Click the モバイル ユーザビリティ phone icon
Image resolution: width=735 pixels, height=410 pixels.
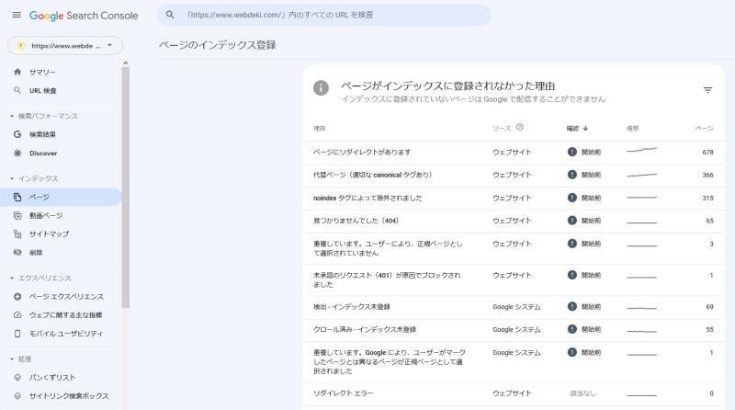17,334
